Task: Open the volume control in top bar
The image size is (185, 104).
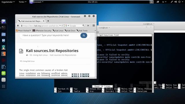Action: pos(176,2)
